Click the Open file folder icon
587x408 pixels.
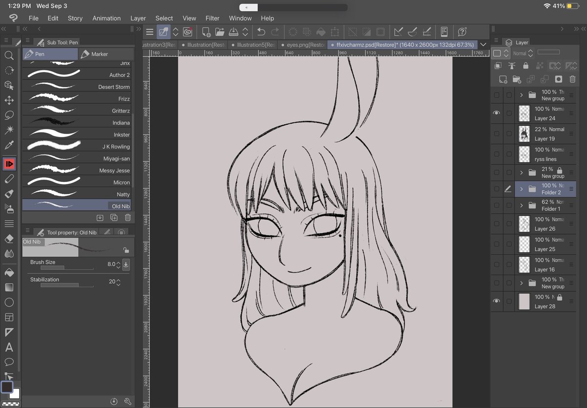pyautogui.click(x=220, y=32)
